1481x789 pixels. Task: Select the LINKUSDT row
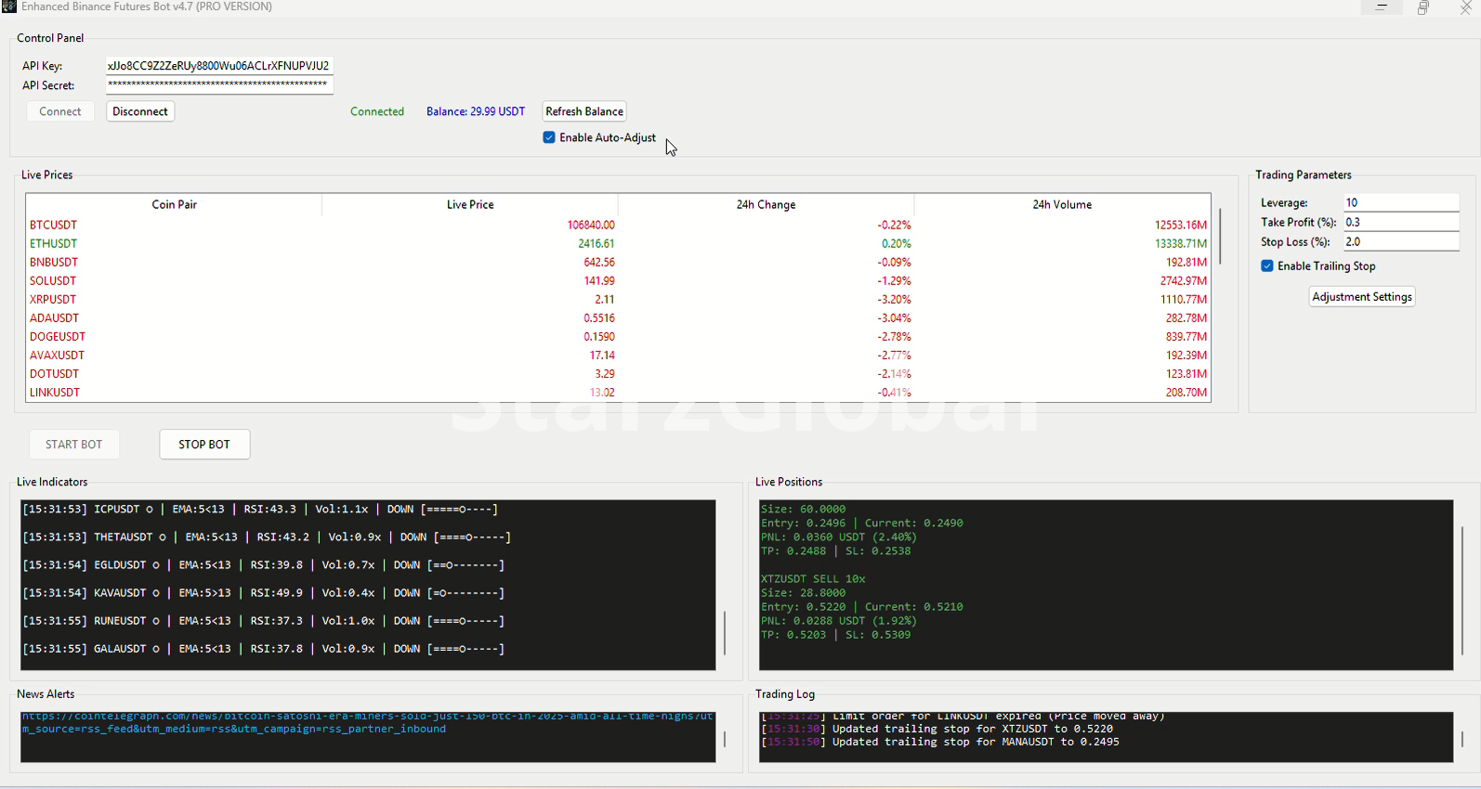point(618,392)
